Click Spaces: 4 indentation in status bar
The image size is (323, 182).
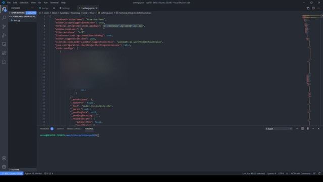pyautogui.click(x=272, y=173)
